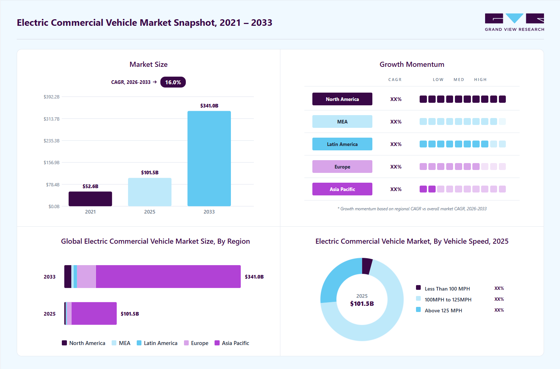Click the MED column header
This screenshot has height=369, width=560.
click(459, 80)
